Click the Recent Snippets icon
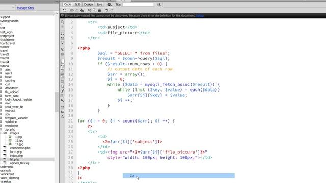This screenshot has height=183, width=326. click(62, 96)
